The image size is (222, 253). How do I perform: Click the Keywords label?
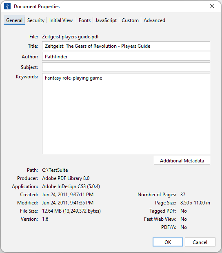tap(27, 77)
